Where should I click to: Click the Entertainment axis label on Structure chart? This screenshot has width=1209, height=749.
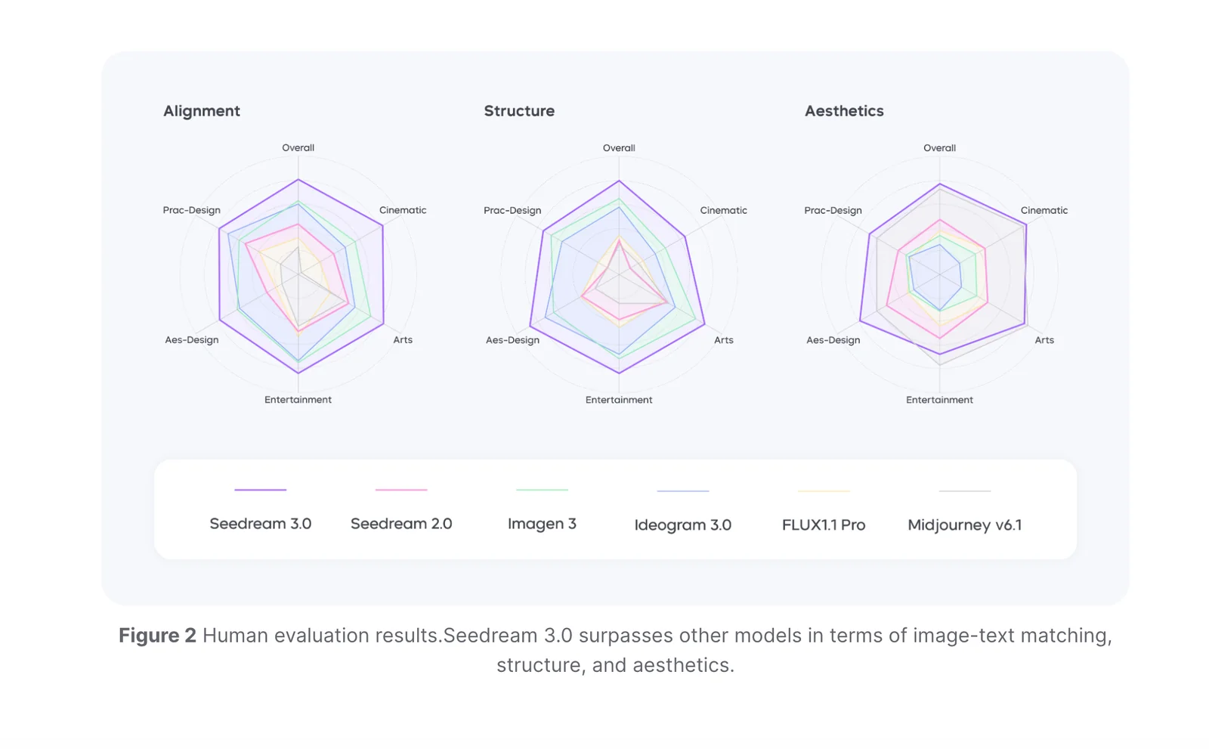pyautogui.click(x=619, y=400)
